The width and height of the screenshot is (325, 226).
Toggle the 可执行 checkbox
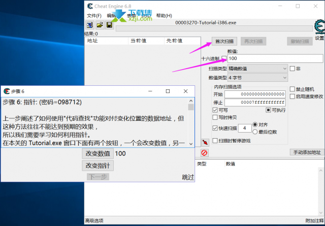pos(268,110)
